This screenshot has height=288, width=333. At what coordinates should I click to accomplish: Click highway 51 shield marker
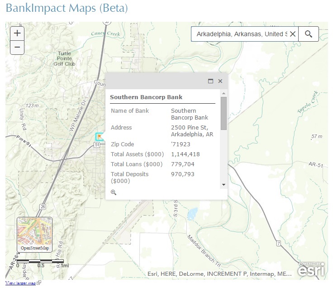(x=97, y=145)
